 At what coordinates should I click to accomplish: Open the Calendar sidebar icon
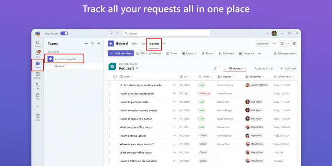point(37,75)
